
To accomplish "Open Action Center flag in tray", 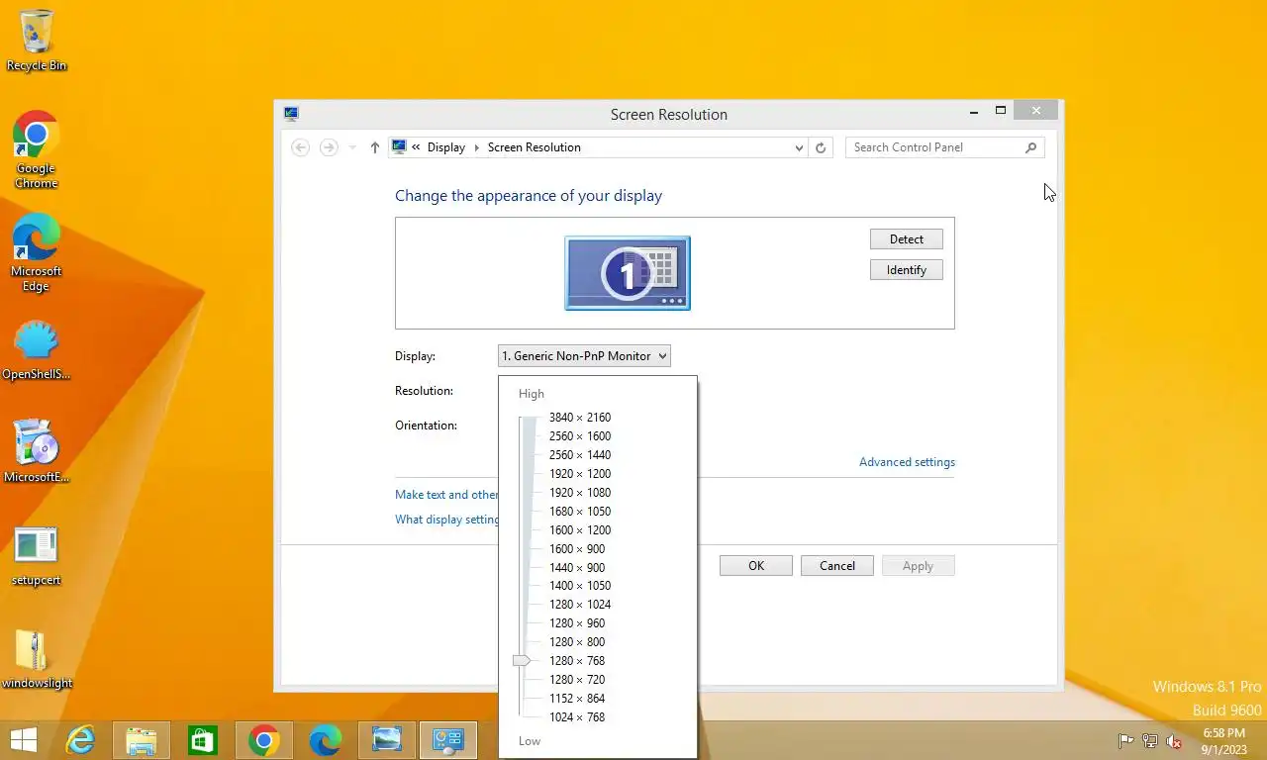I will point(1126,741).
